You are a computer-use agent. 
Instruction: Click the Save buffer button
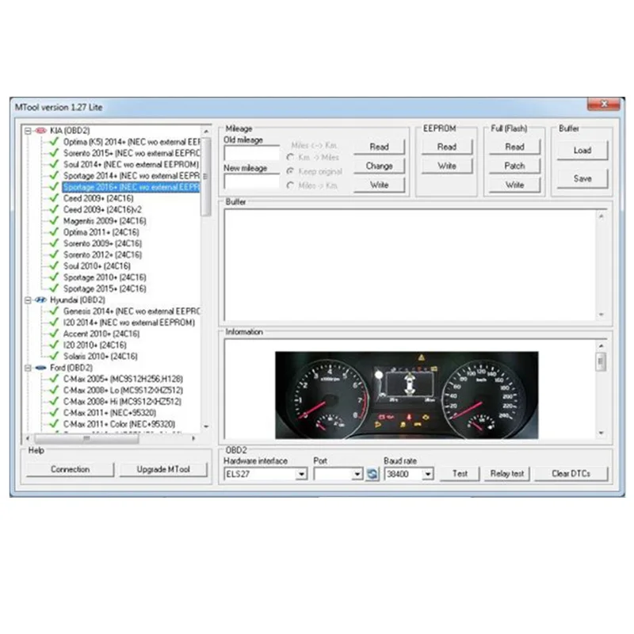point(582,179)
